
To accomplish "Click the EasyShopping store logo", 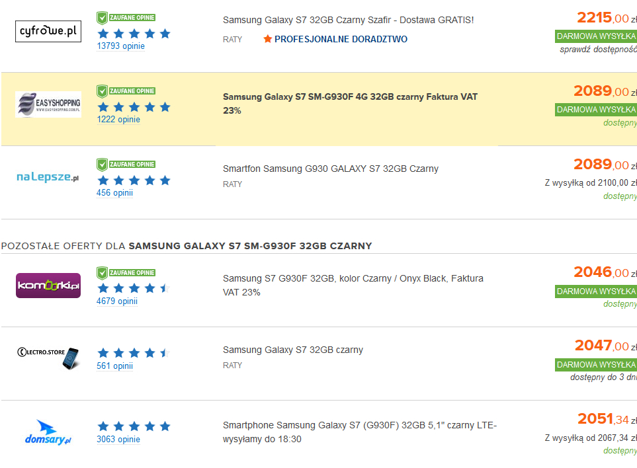I will pyautogui.click(x=48, y=104).
